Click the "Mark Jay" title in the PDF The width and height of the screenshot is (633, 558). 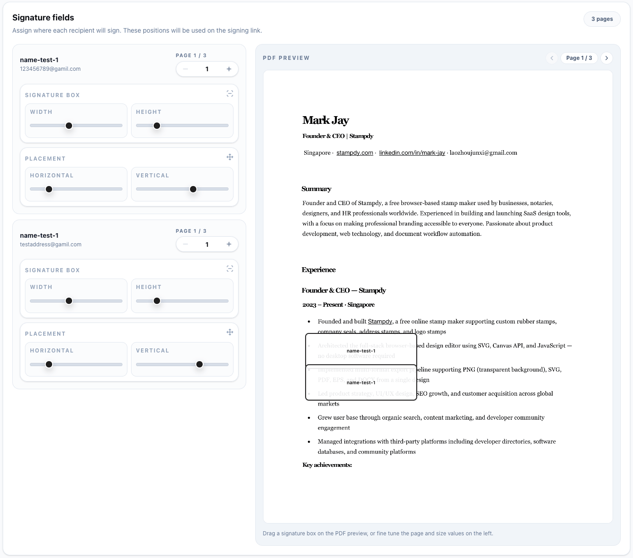326,120
